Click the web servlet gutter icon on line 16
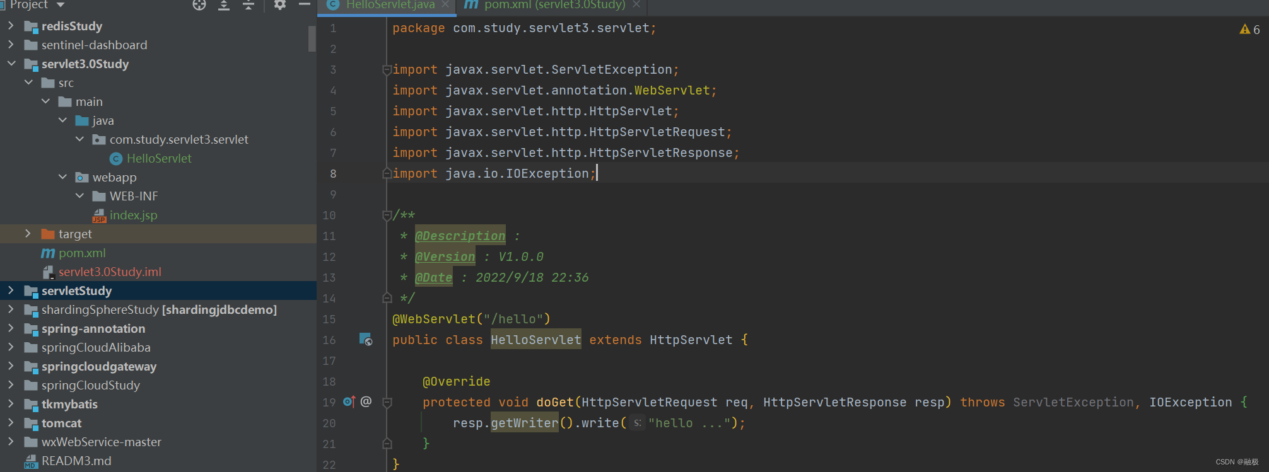Image resolution: width=1269 pixels, height=472 pixels. [366, 340]
